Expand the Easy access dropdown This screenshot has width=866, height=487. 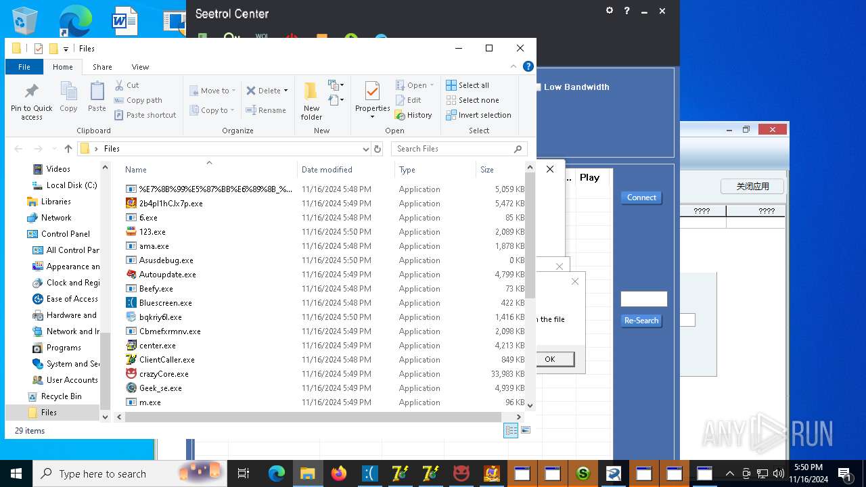coord(336,100)
